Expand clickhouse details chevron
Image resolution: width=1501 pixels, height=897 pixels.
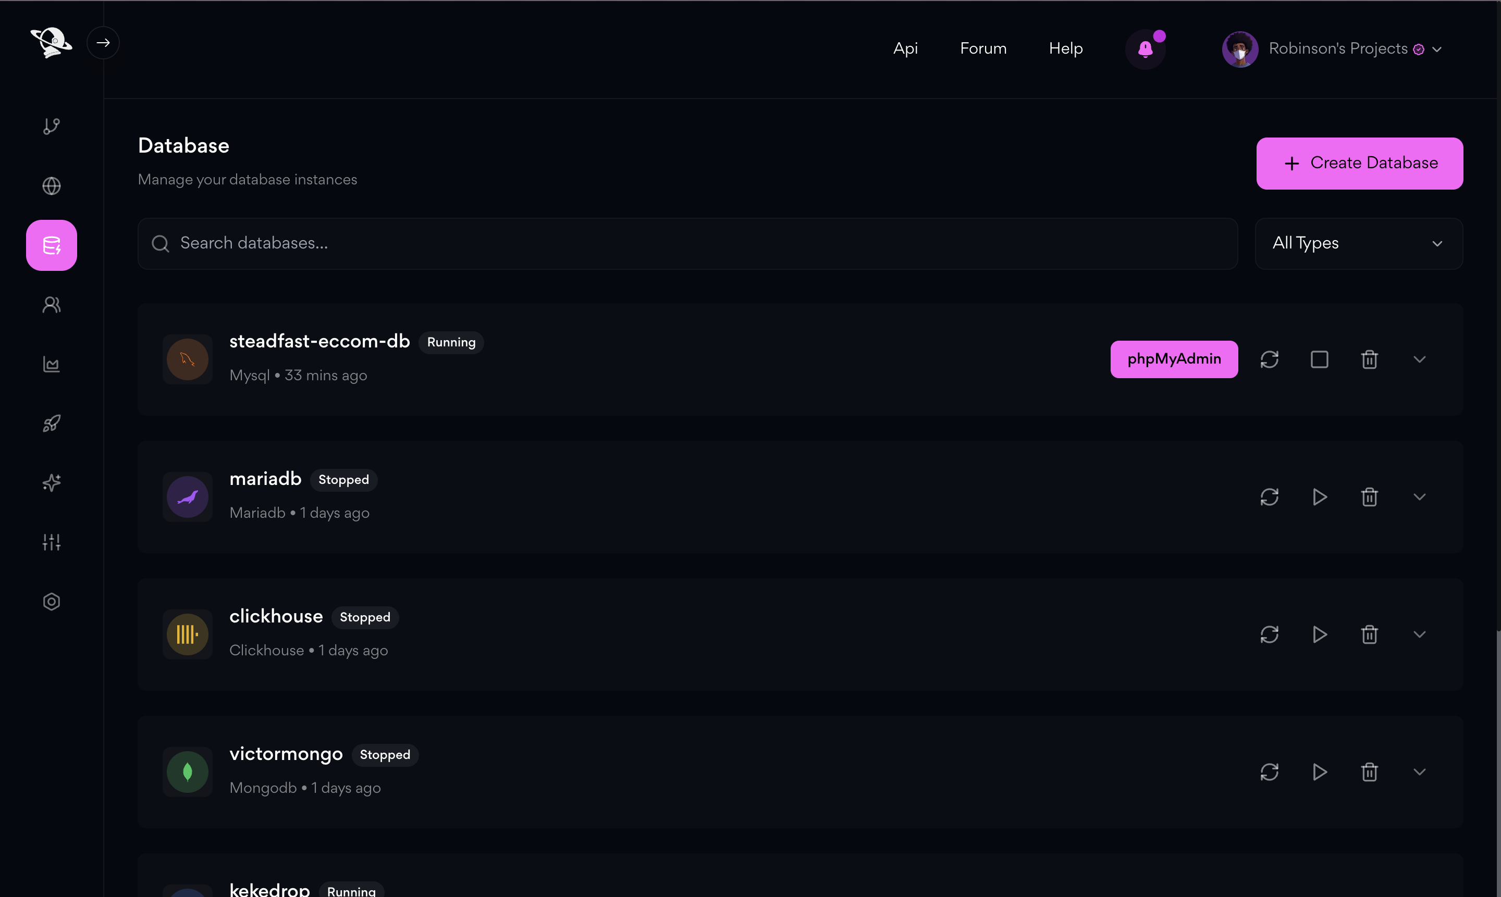tap(1419, 634)
